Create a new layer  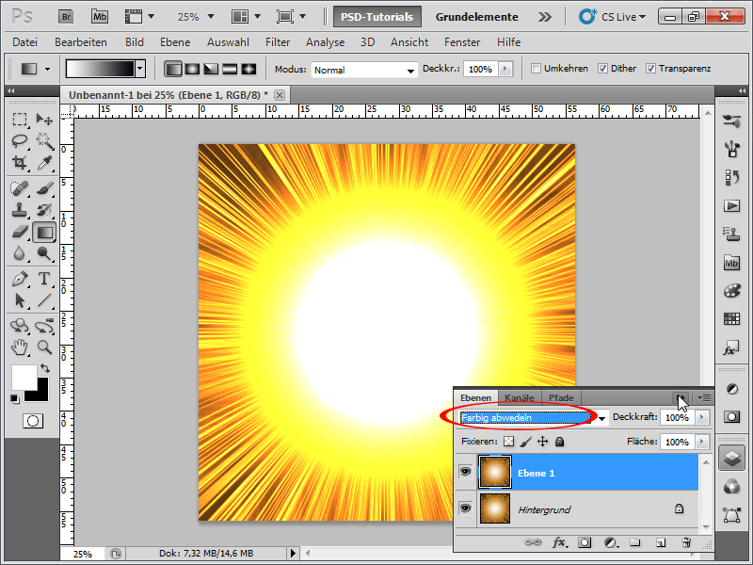pyautogui.click(x=661, y=542)
